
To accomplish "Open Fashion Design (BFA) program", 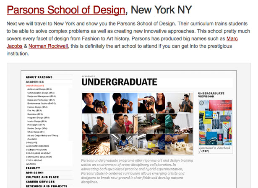I will [x=37, y=107].
